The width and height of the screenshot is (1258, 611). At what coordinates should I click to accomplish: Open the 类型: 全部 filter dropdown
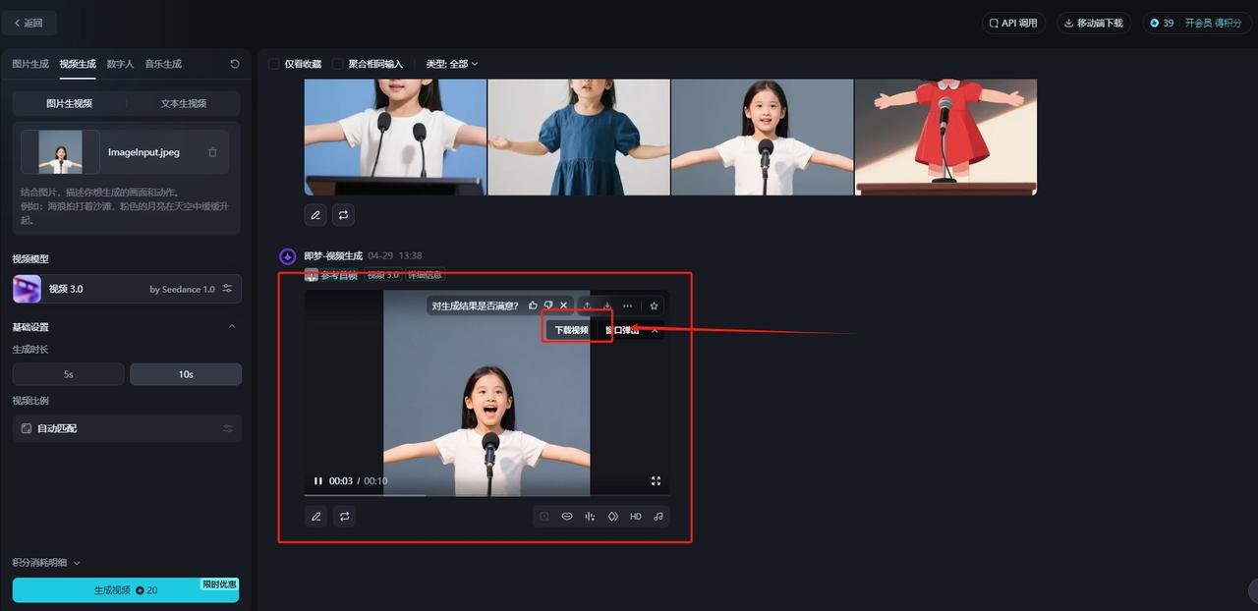click(451, 63)
